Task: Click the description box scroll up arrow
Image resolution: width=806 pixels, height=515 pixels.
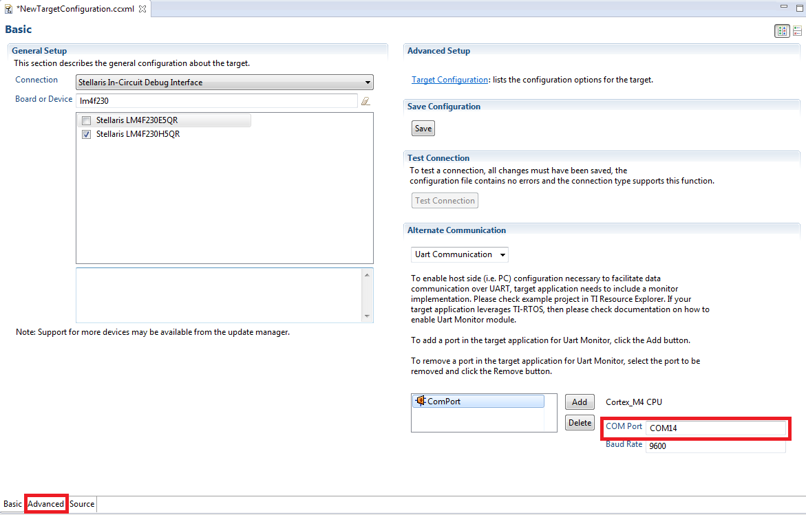Action: pos(367,275)
